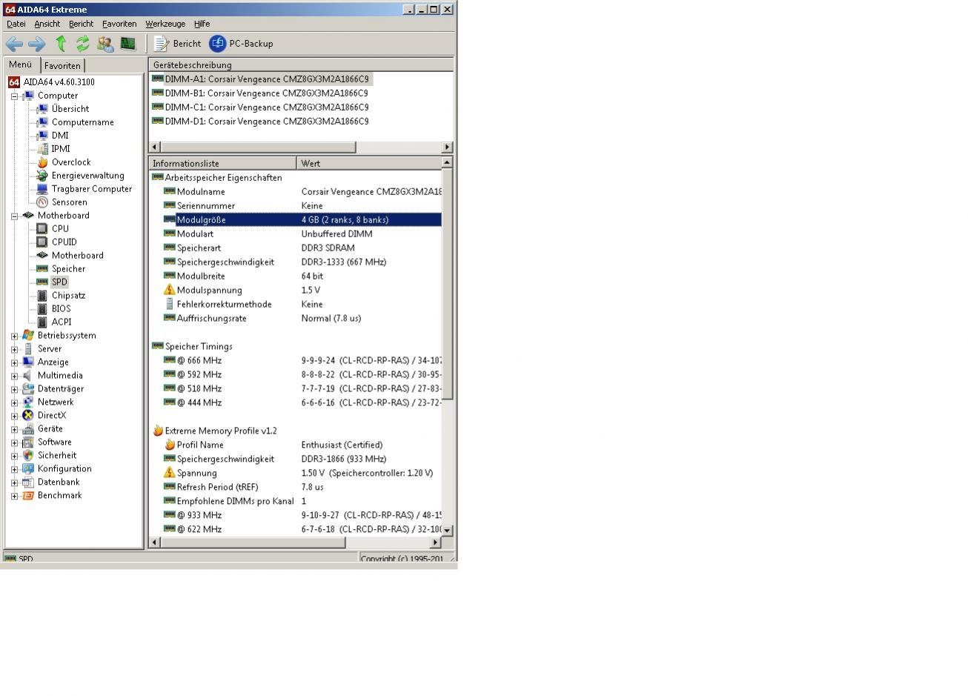Refresh the view with the green refresh icon
Viewport: 968px width, 696px height.
82,44
